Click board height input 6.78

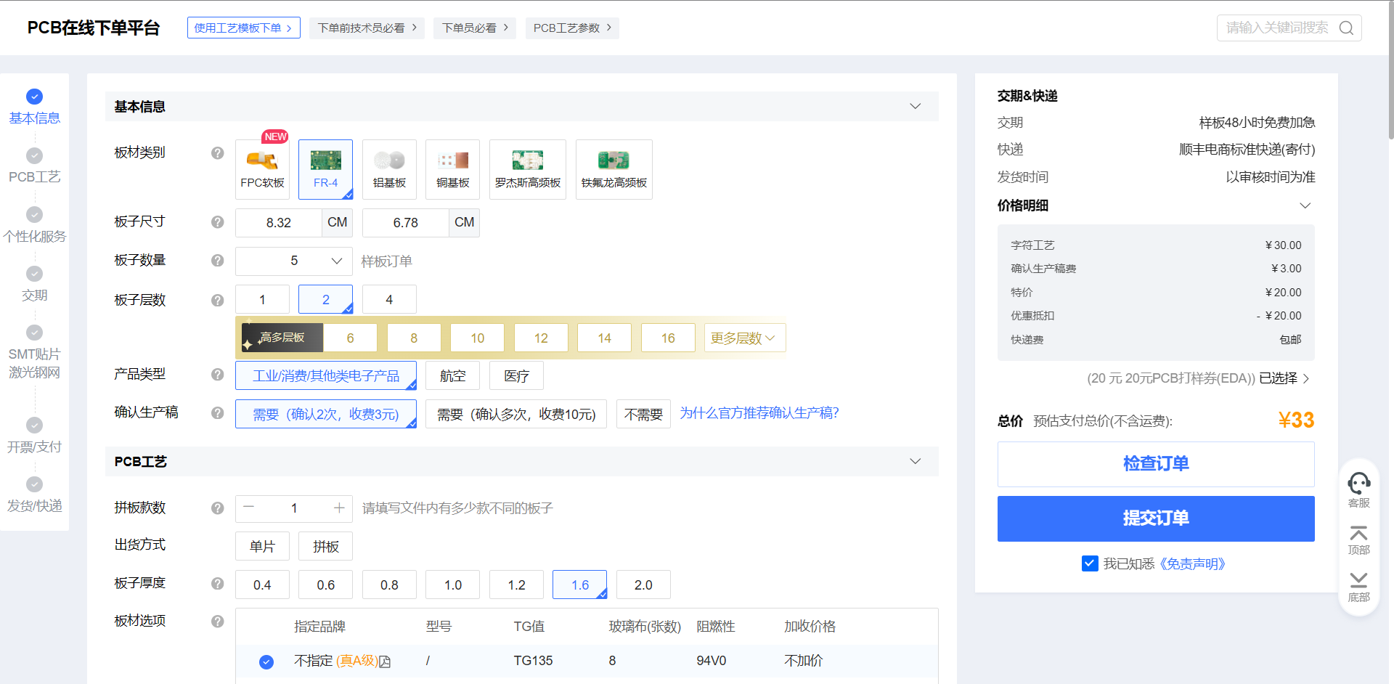pos(406,223)
